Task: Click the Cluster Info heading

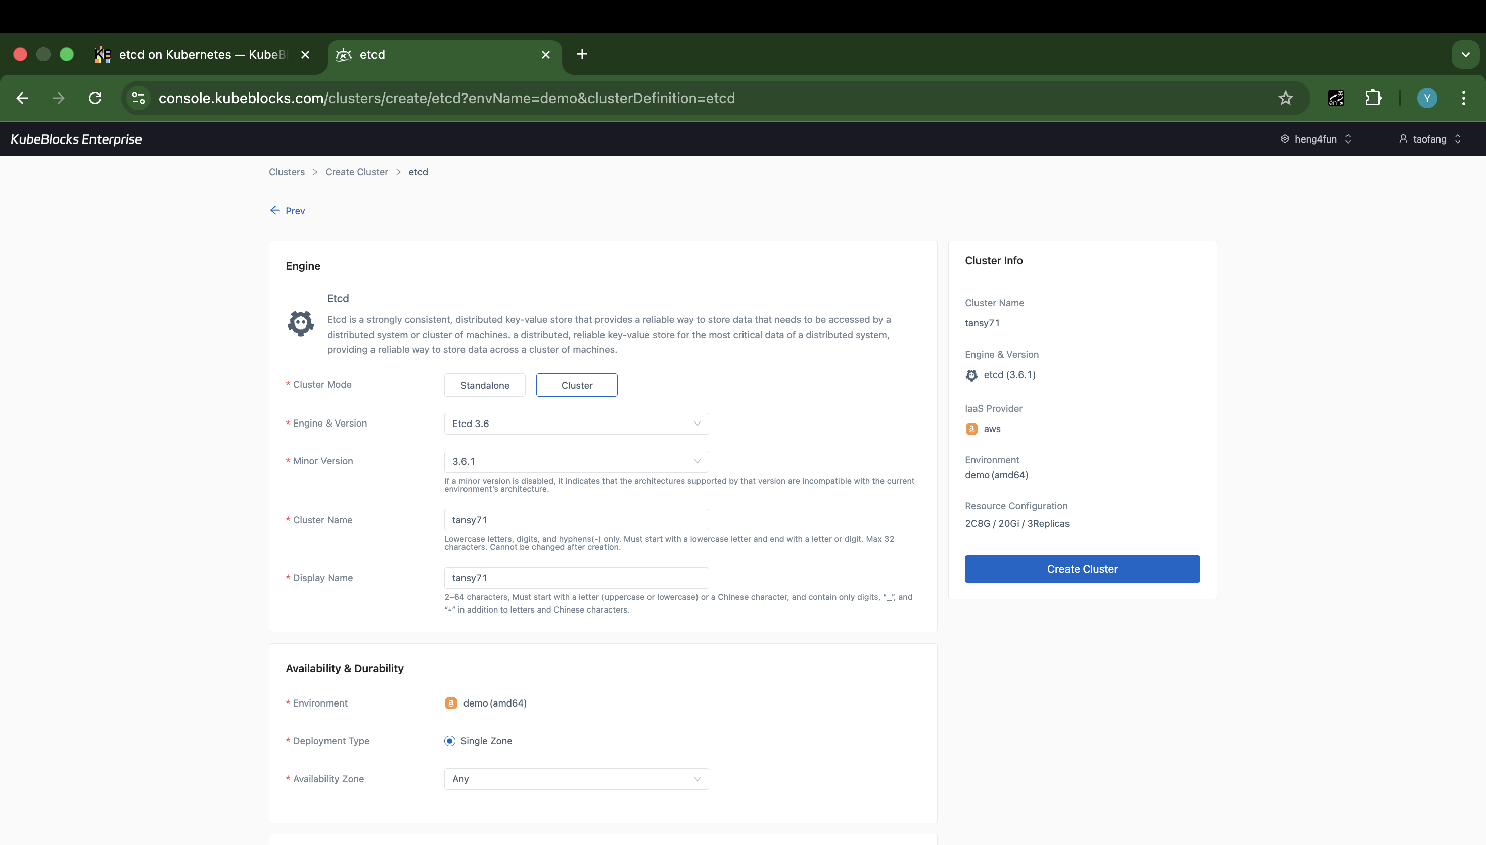Action: (993, 261)
